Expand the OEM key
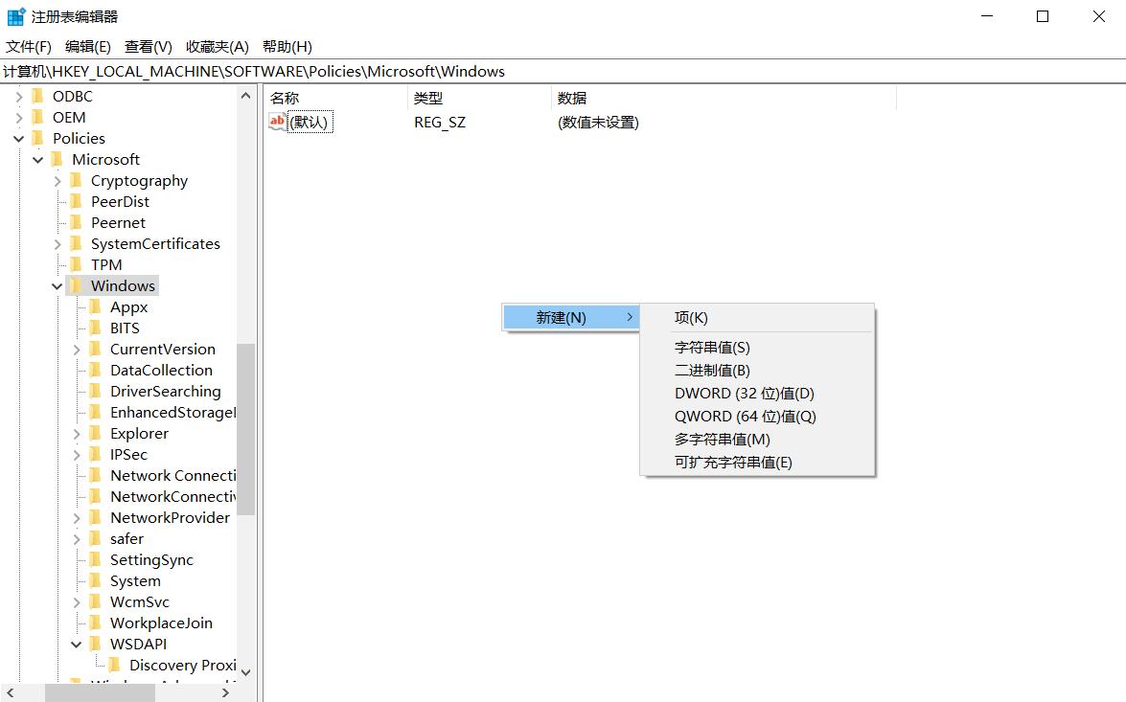This screenshot has width=1126, height=702. click(x=21, y=117)
